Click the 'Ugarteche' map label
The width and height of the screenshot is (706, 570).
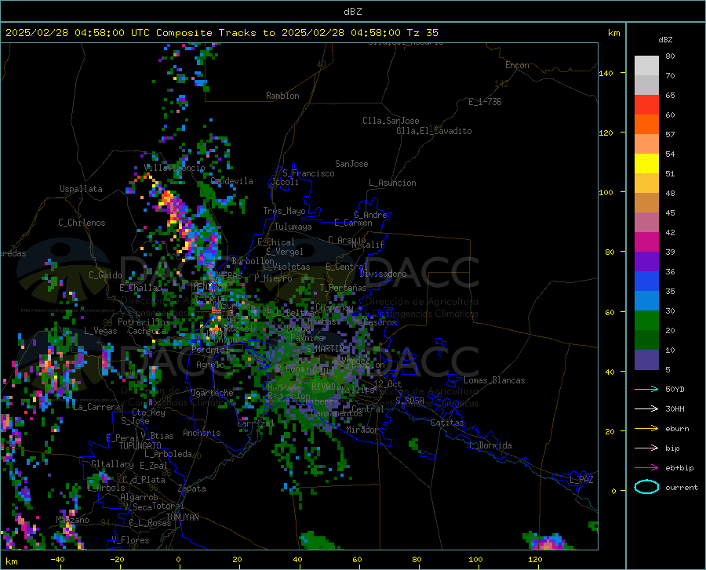coord(212,393)
